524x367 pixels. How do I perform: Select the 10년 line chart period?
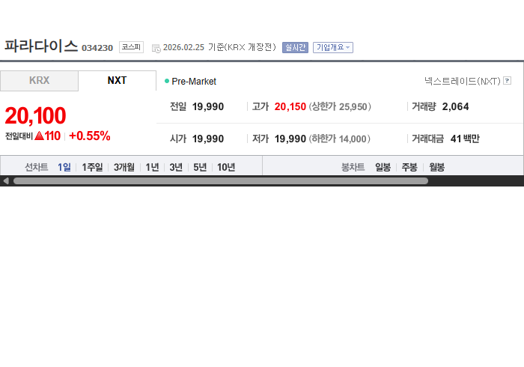226,167
